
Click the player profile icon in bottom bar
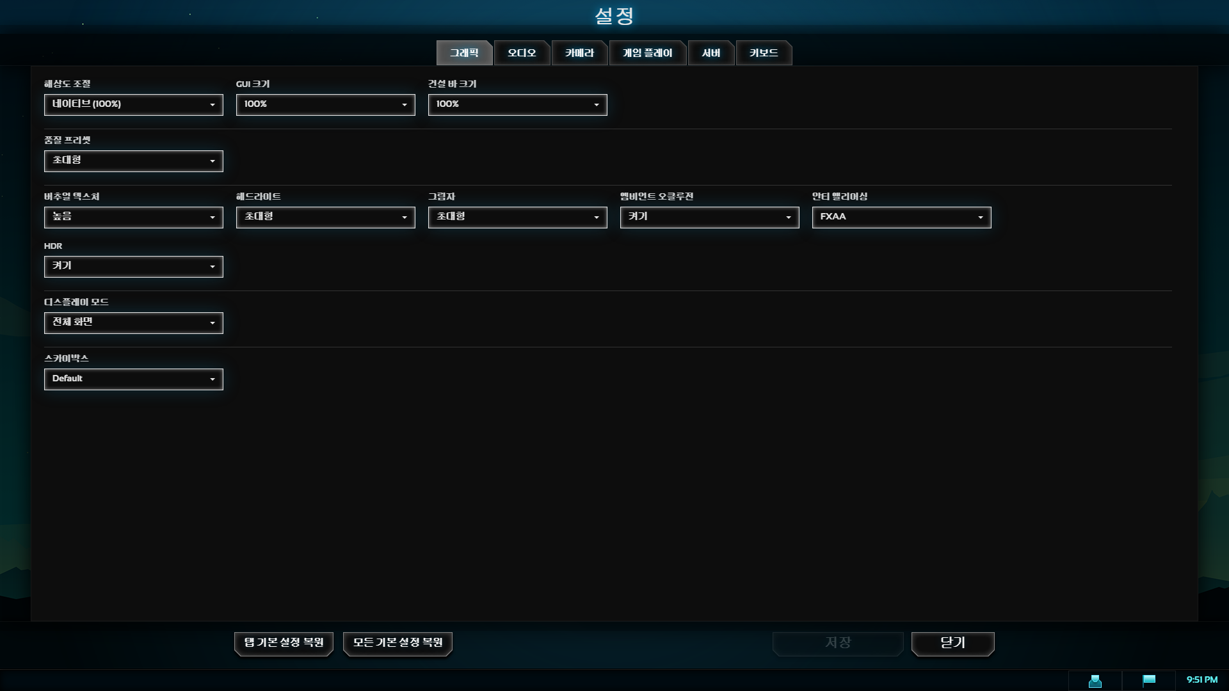pyautogui.click(x=1095, y=681)
